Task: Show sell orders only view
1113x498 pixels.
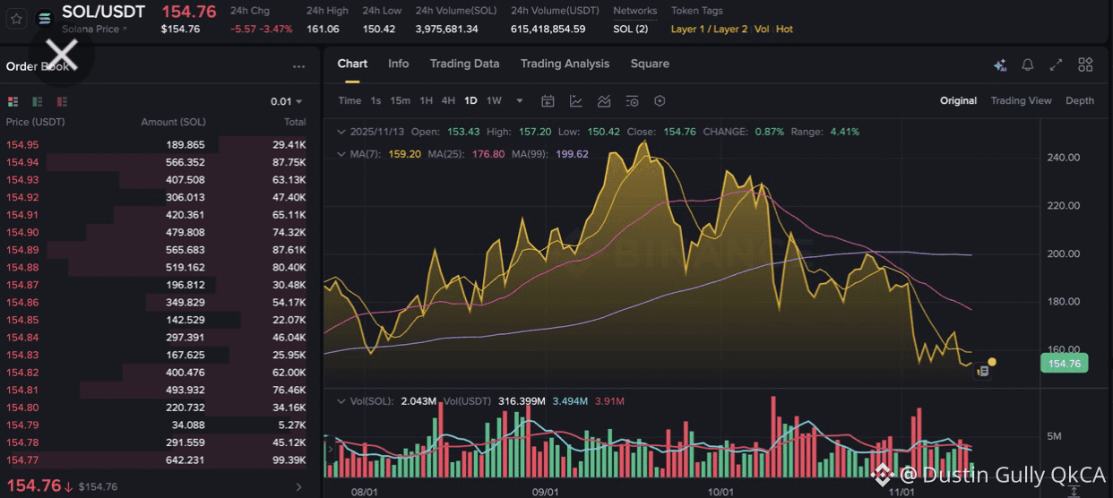Action: (62, 102)
